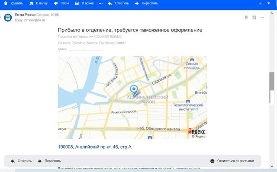Click Переслать in the top toolbar
This screenshot has width=277, height=172.
click(x=146, y=3)
